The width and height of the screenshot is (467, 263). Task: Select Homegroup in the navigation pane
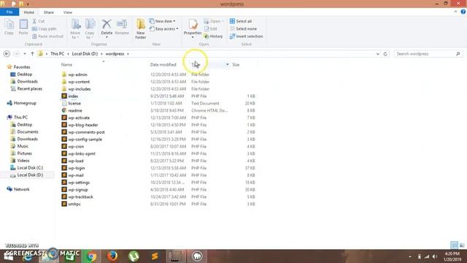(25, 103)
